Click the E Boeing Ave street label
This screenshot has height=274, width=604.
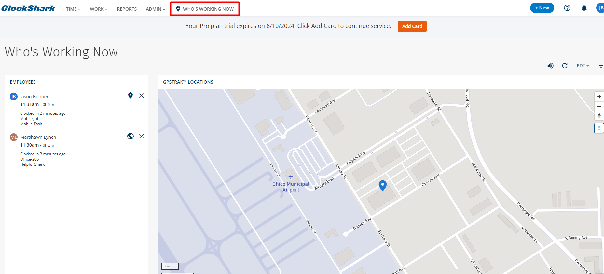click(576, 238)
